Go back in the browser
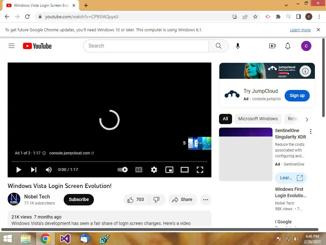Image resolution: width=326 pixels, height=245 pixels. point(7,17)
